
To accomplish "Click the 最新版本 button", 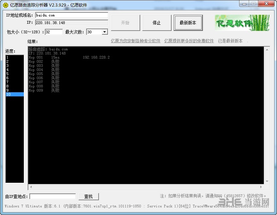I will [x=188, y=23].
